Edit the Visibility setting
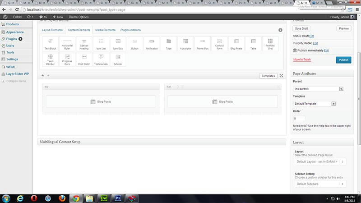This screenshot has width=361, height=203. (315, 43)
